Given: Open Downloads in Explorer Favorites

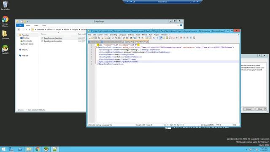Looking at the screenshot, I should pos(27,41).
